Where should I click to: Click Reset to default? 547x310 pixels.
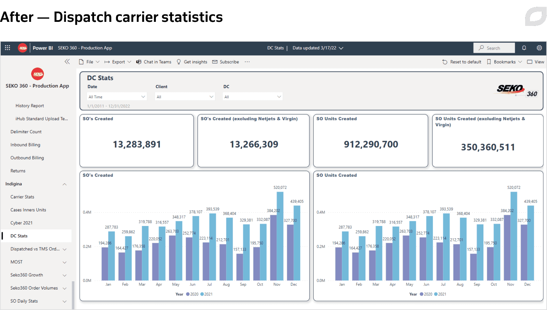462,62
